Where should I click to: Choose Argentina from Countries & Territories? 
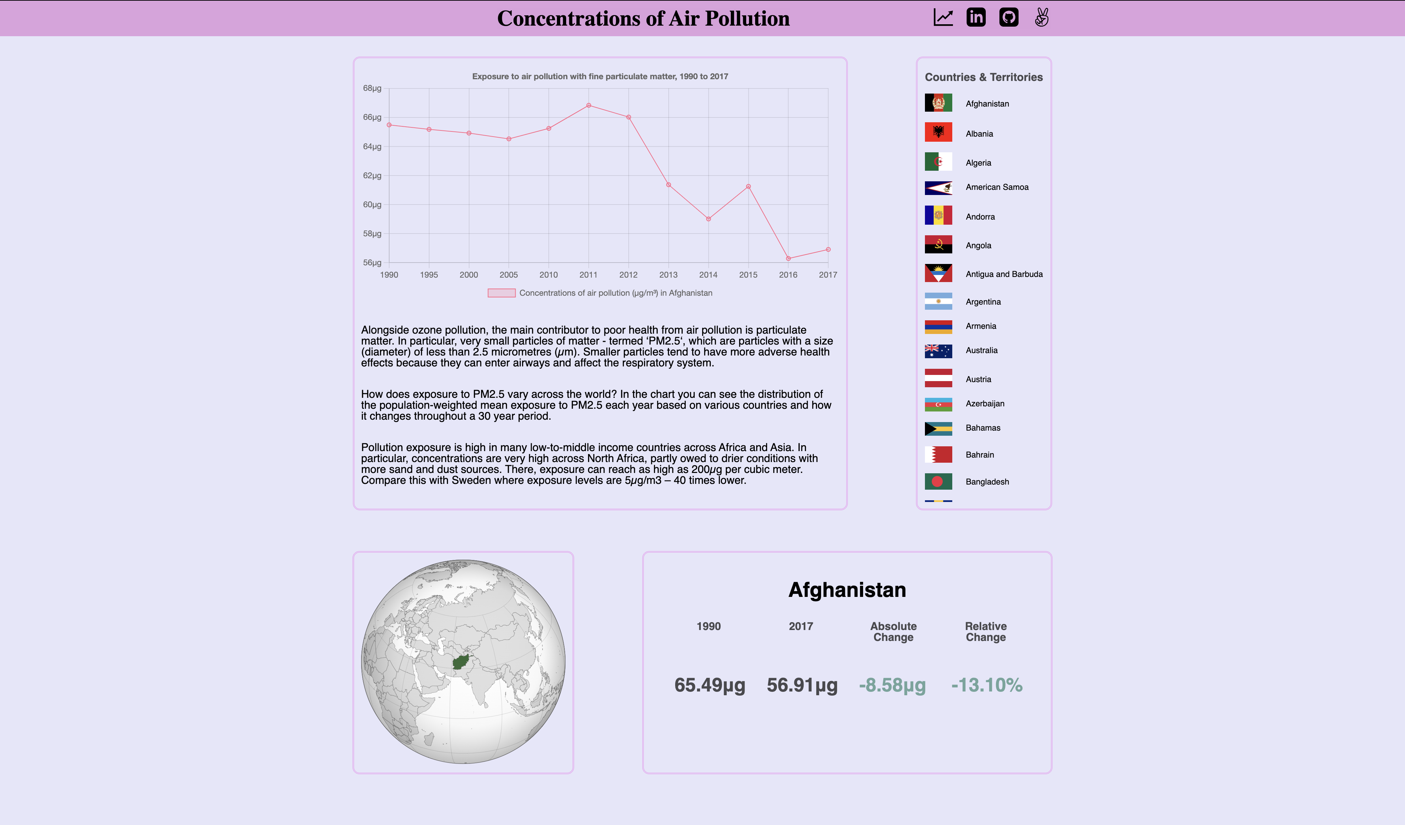[x=983, y=302]
